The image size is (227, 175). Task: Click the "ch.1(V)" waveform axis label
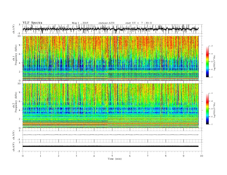click(14, 29)
